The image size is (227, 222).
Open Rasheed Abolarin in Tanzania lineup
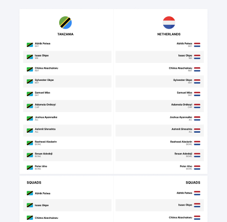point(46,142)
